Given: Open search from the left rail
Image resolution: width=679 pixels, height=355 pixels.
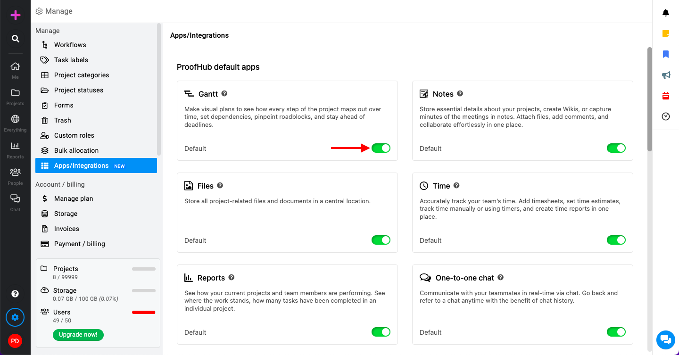Looking at the screenshot, I should pyautogui.click(x=16, y=39).
